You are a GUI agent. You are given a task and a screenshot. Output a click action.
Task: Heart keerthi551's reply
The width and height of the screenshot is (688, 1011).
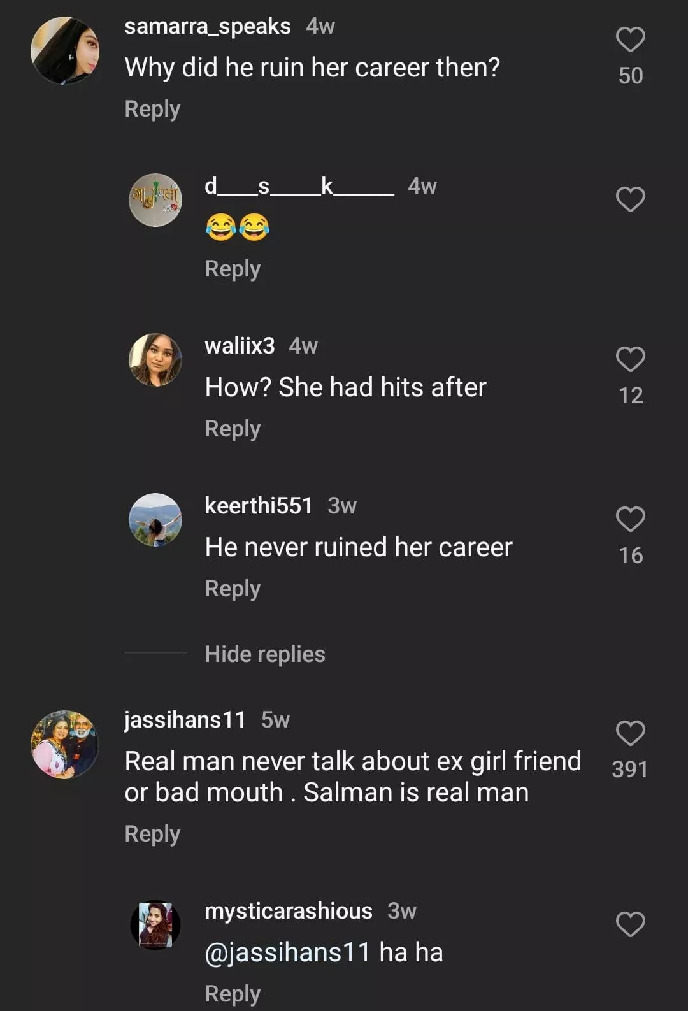pyautogui.click(x=630, y=519)
